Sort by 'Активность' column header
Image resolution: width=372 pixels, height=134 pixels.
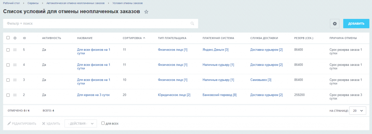52,38
